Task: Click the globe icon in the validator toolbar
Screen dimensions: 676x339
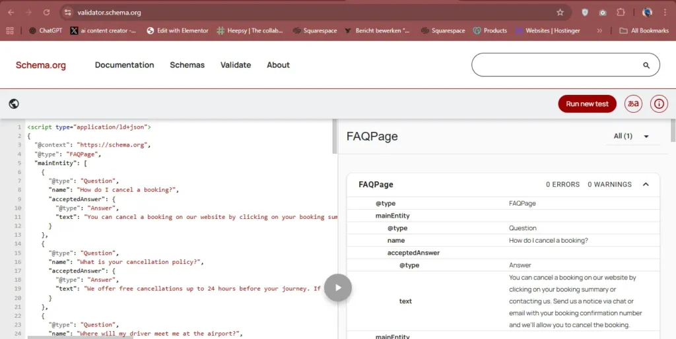Action: point(14,104)
